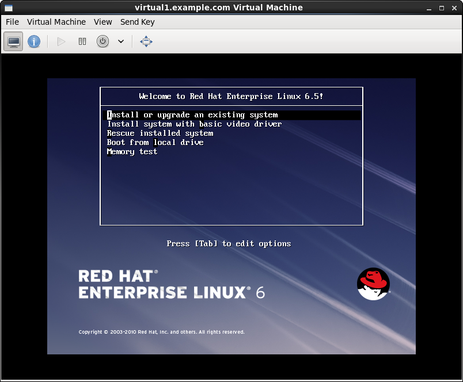The image size is (463, 382).
Task: Open the File menu
Action: coord(12,22)
